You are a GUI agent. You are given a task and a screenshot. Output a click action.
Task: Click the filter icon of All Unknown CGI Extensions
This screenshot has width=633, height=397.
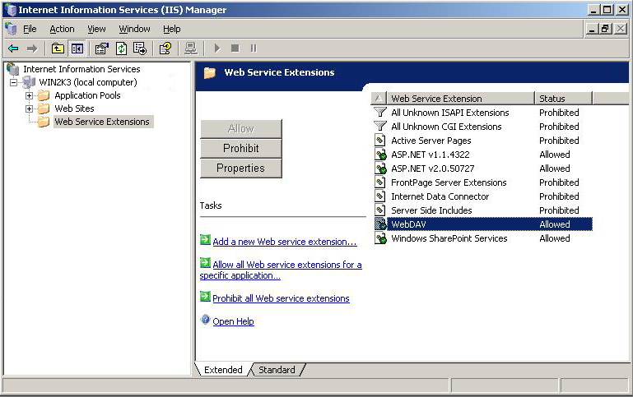[x=379, y=126]
